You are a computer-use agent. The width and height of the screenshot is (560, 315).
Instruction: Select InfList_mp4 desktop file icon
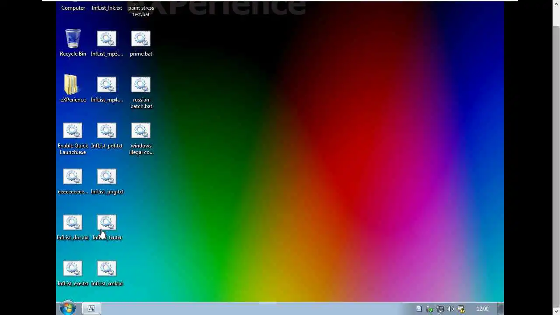click(107, 90)
